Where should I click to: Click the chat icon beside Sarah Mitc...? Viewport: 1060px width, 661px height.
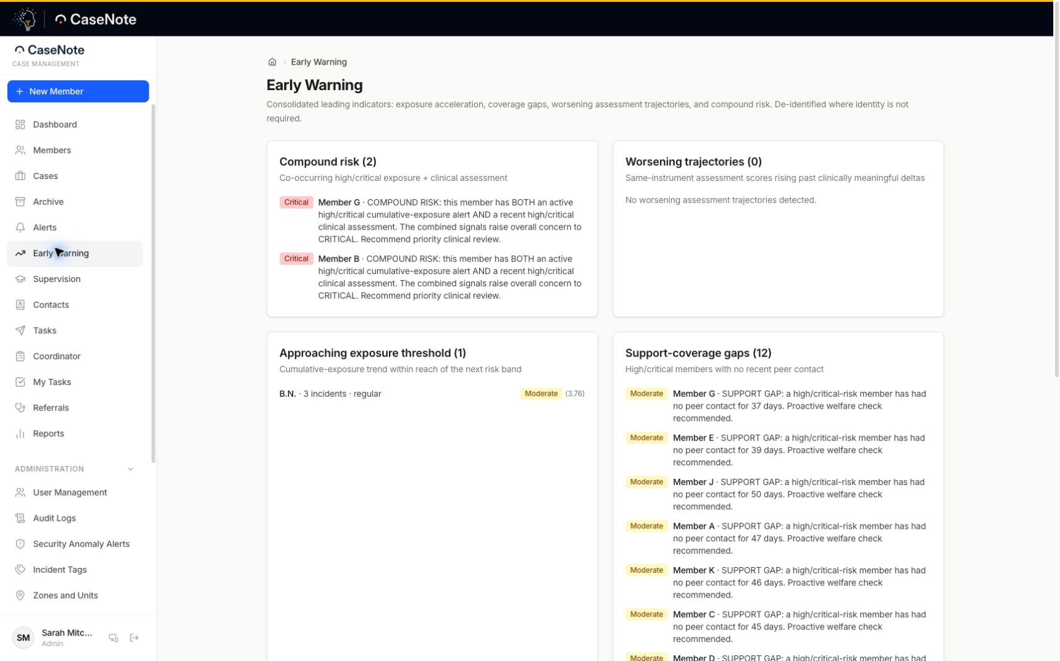pos(114,638)
